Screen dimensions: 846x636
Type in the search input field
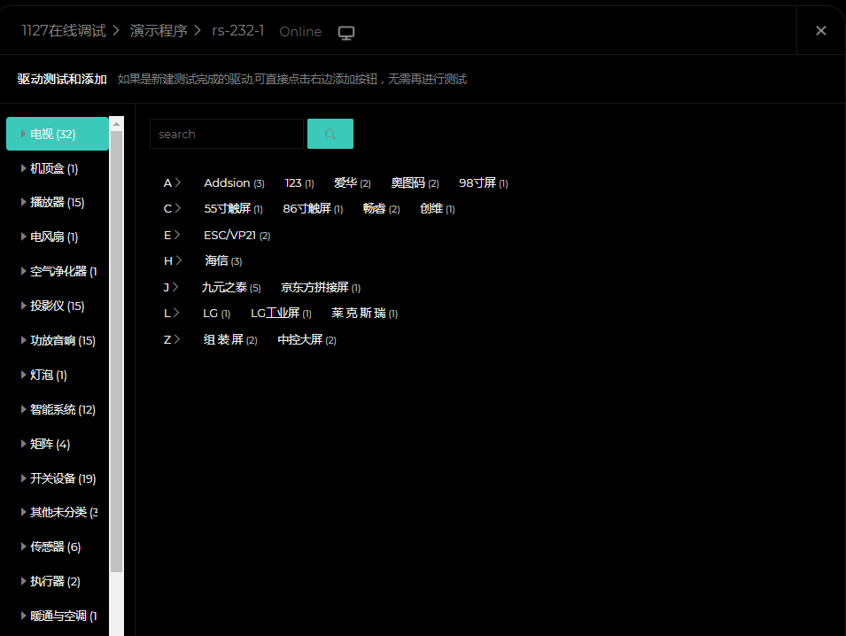coord(226,134)
